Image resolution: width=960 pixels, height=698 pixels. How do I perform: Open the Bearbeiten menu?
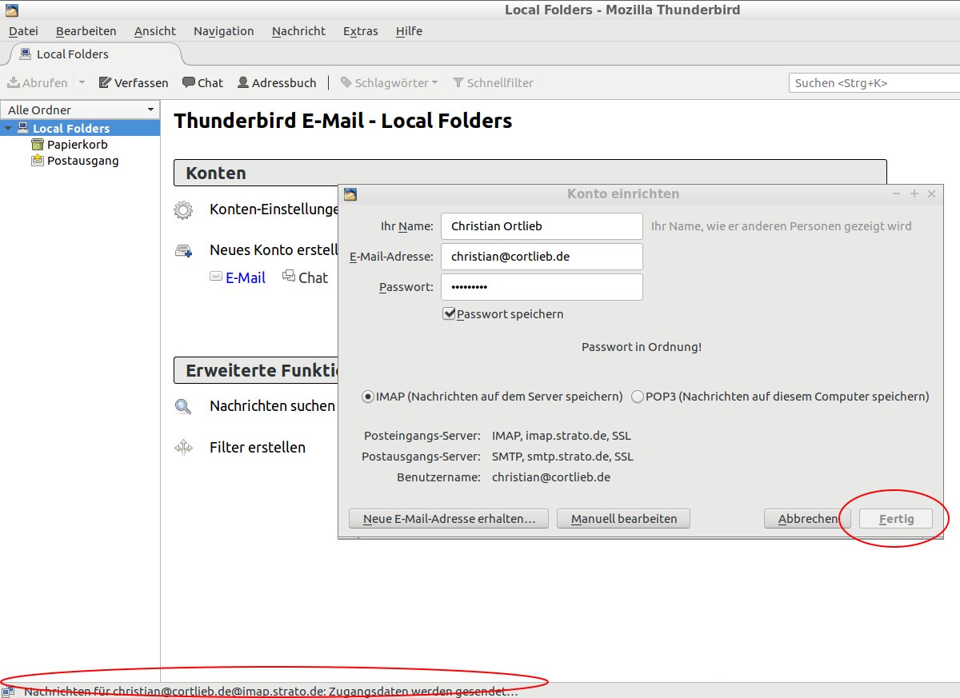86,31
